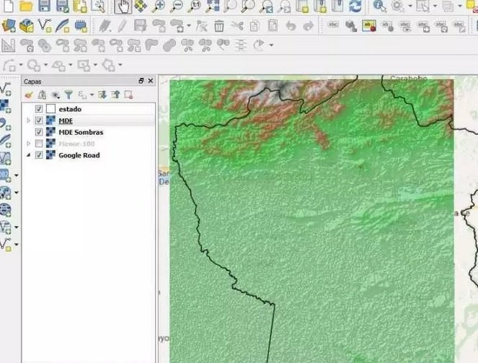The width and height of the screenshot is (478, 363).
Task: Click the Zoom Out magnifier tool
Action: click(x=176, y=6)
